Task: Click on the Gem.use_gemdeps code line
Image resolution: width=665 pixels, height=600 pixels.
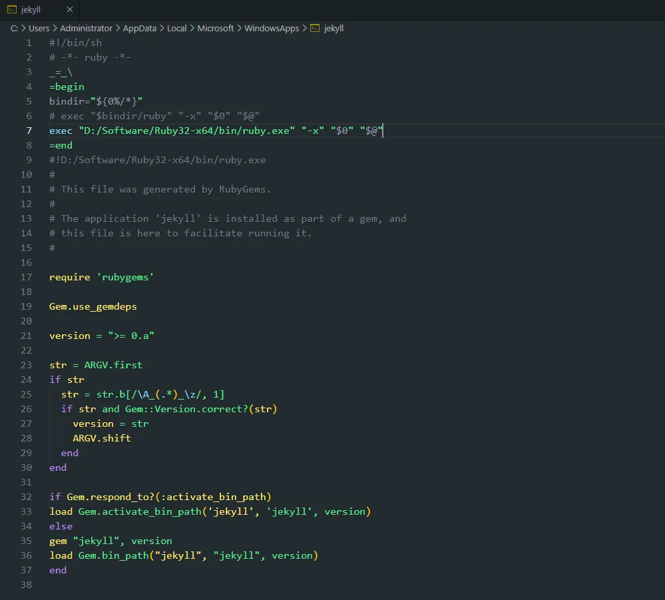Action: 93,306
